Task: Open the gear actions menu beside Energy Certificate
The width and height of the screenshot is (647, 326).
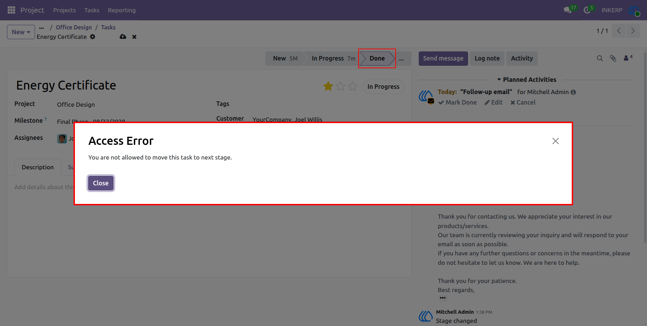Action: click(x=92, y=37)
